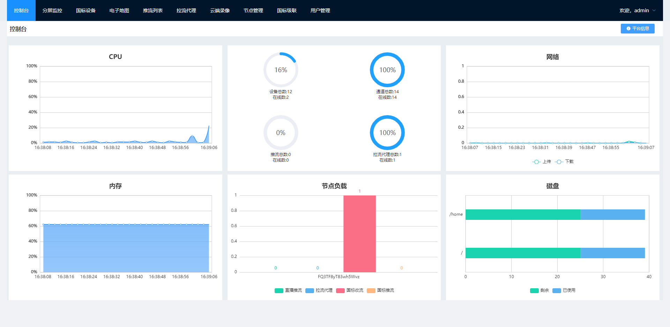
Task: Click the /home disk axis label
Action: (x=456, y=214)
